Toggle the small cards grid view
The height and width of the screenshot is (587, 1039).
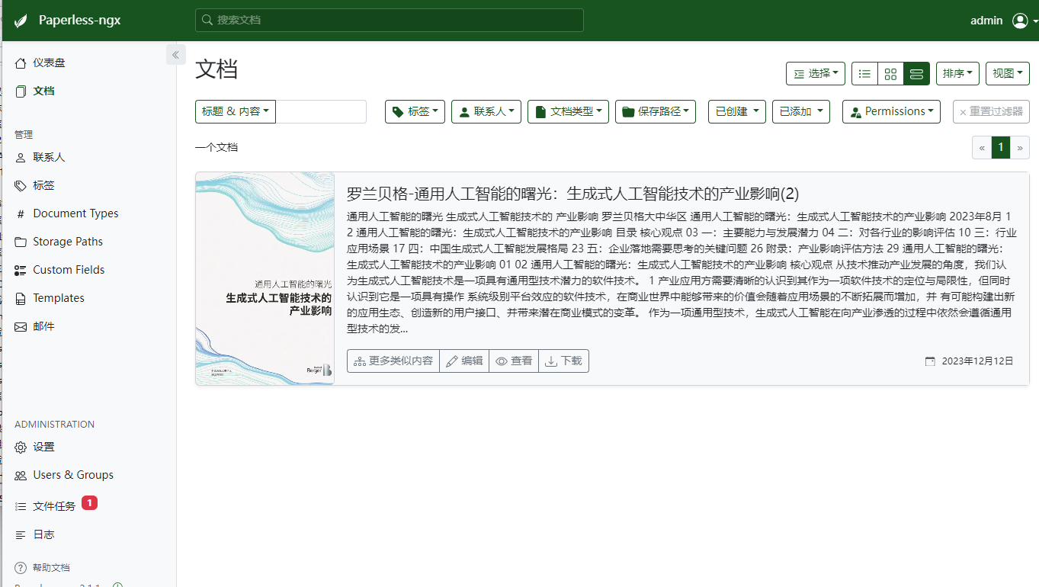[890, 73]
